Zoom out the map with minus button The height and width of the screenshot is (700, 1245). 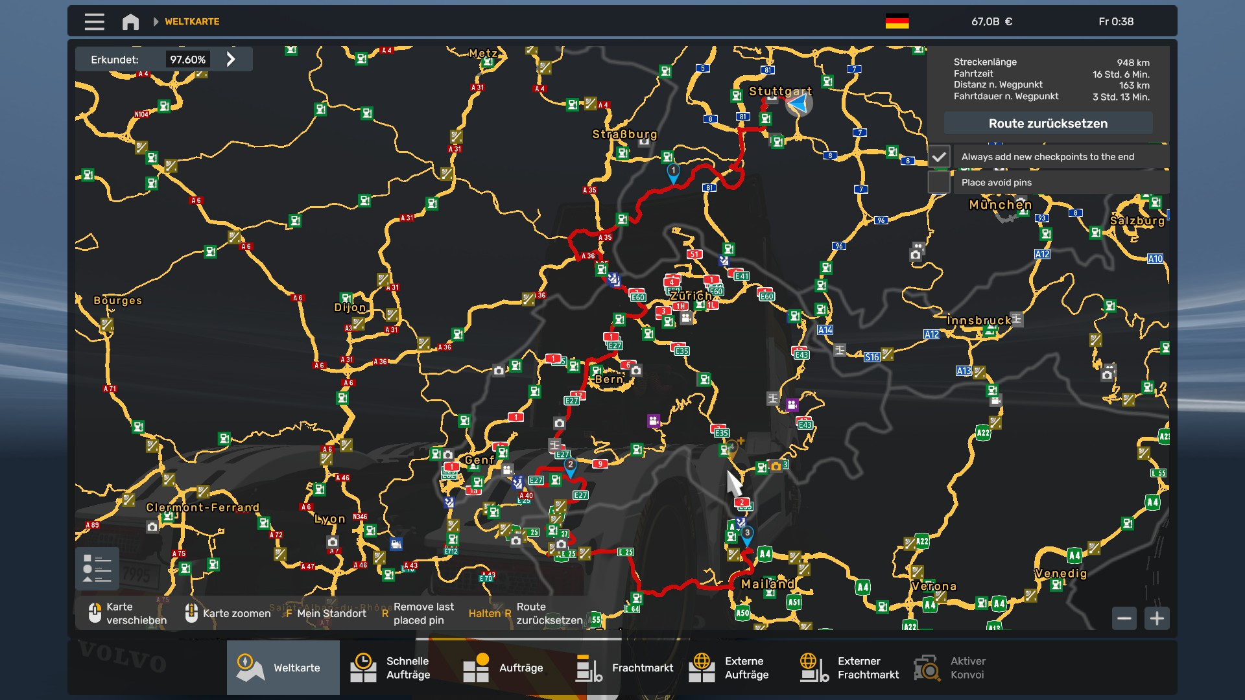[x=1124, y=618]
